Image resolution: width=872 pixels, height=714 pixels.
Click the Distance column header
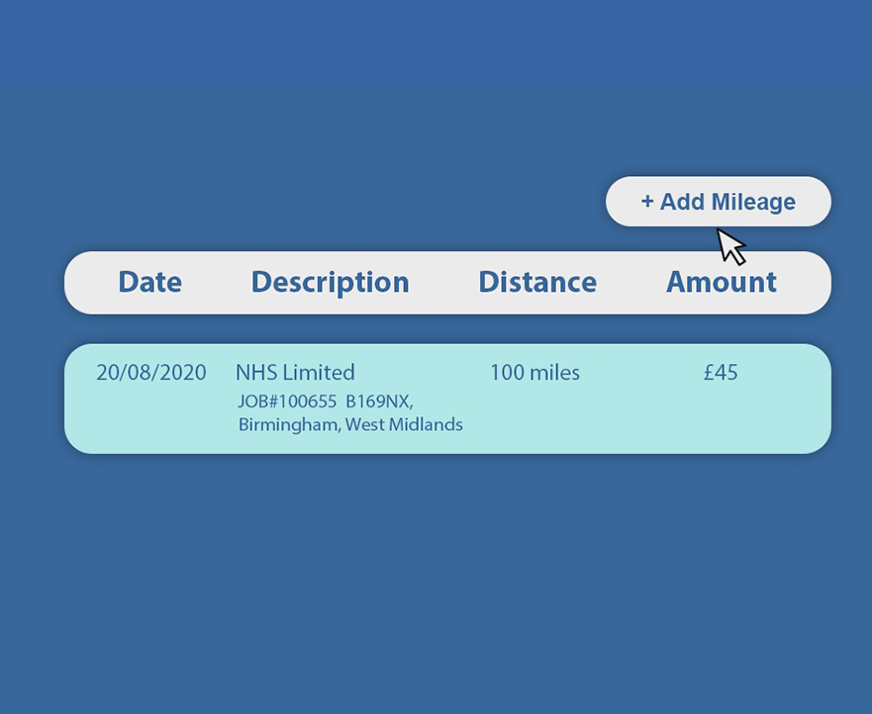tap(536, 282)
